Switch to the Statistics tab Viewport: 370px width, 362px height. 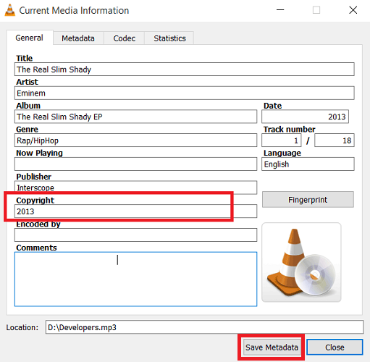[x=169, y=38]
